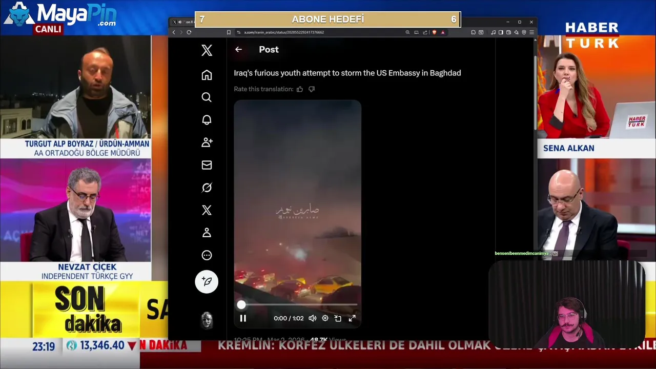Open the Follow people icon in sidebar
The image size is (656, 369).
coord(207,142)
